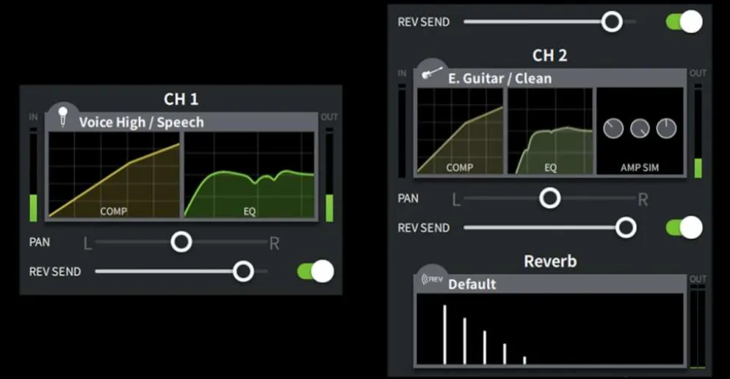Click the CH 1 PAN label
Image resolution: width=730 pixels, height=379 pixels.
point(40,242)
